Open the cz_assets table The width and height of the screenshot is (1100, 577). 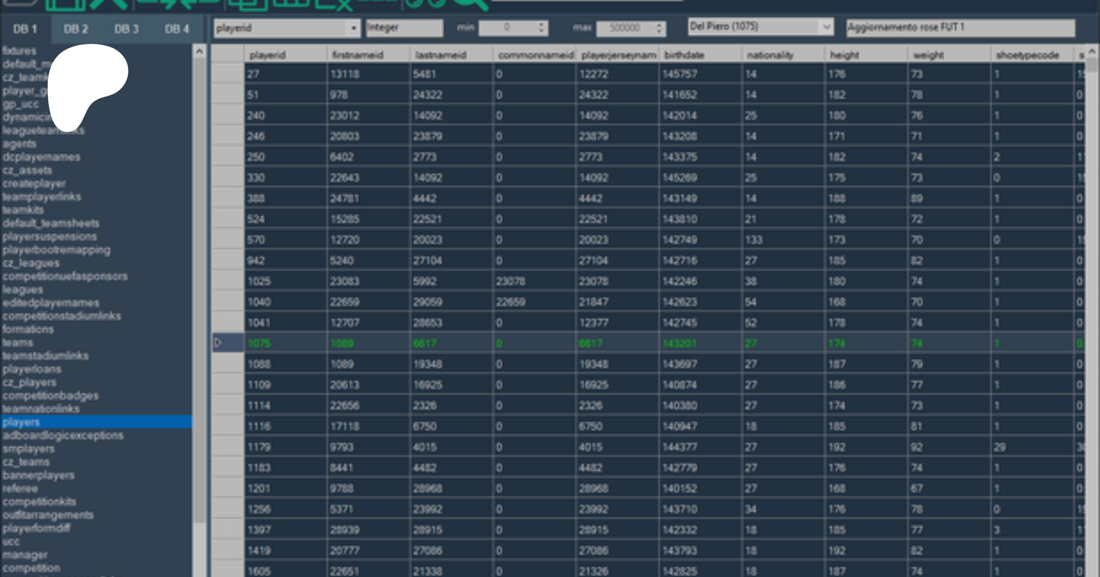[28, 170]
